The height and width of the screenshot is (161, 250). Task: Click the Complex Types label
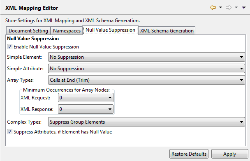(x=24, y=122)
